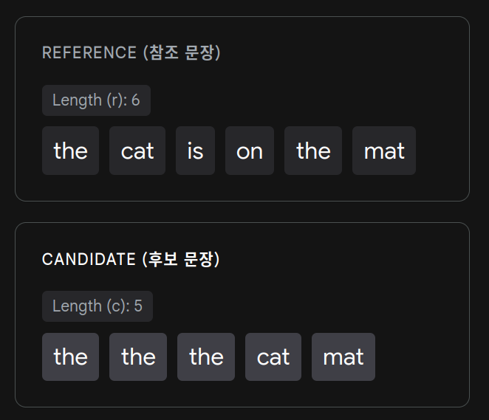Click the first "the" token in the candidate sentence

coord(70,357)
